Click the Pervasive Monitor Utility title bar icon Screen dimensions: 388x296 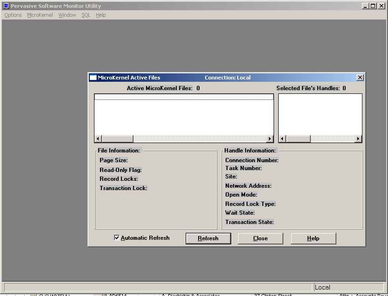coord(6,6)
